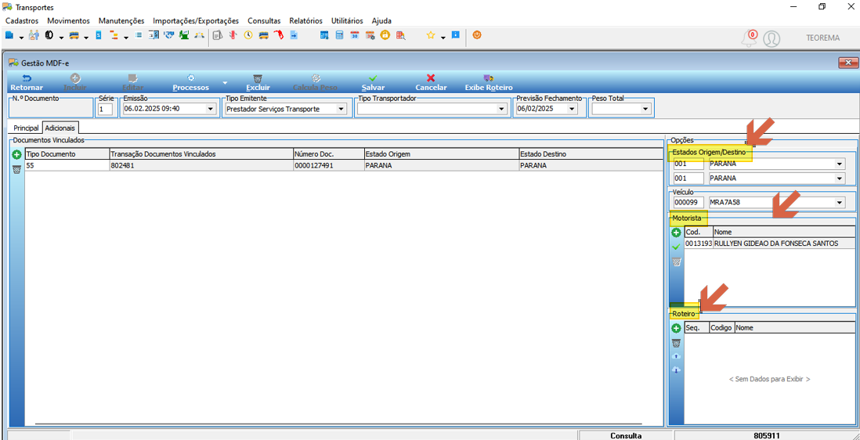The image size is (860, 440).
Task: Open the Relatórios menu
Action: click(305, 21)
